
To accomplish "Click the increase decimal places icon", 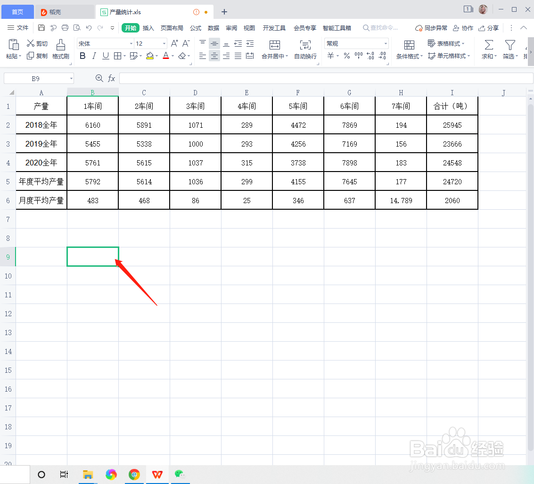I will [370, 56].
